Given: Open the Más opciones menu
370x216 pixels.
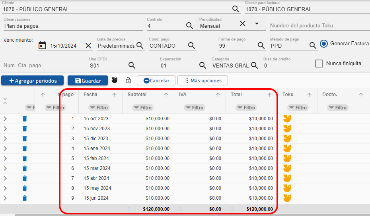Looking at the screenshot, I should (x=203, y=81).
